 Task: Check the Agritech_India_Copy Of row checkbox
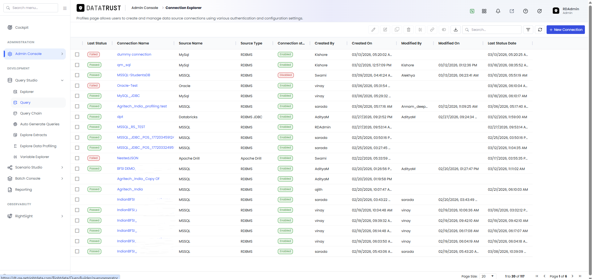click(77, 179)
